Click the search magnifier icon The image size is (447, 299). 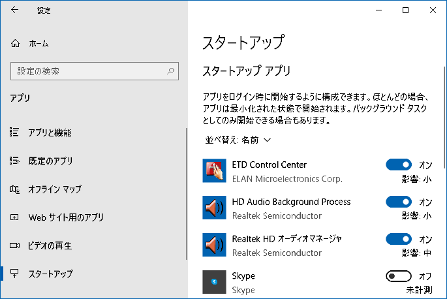click(171, 71)
